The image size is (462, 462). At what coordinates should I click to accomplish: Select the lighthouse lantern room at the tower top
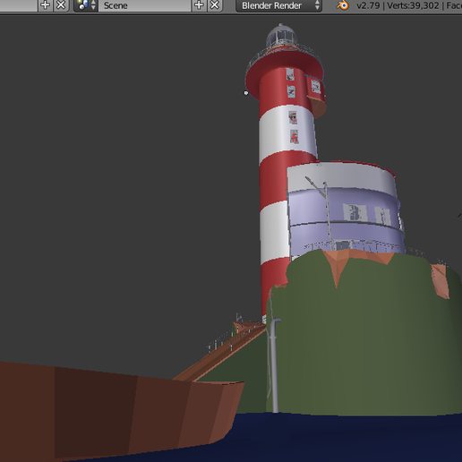(282, 36)
